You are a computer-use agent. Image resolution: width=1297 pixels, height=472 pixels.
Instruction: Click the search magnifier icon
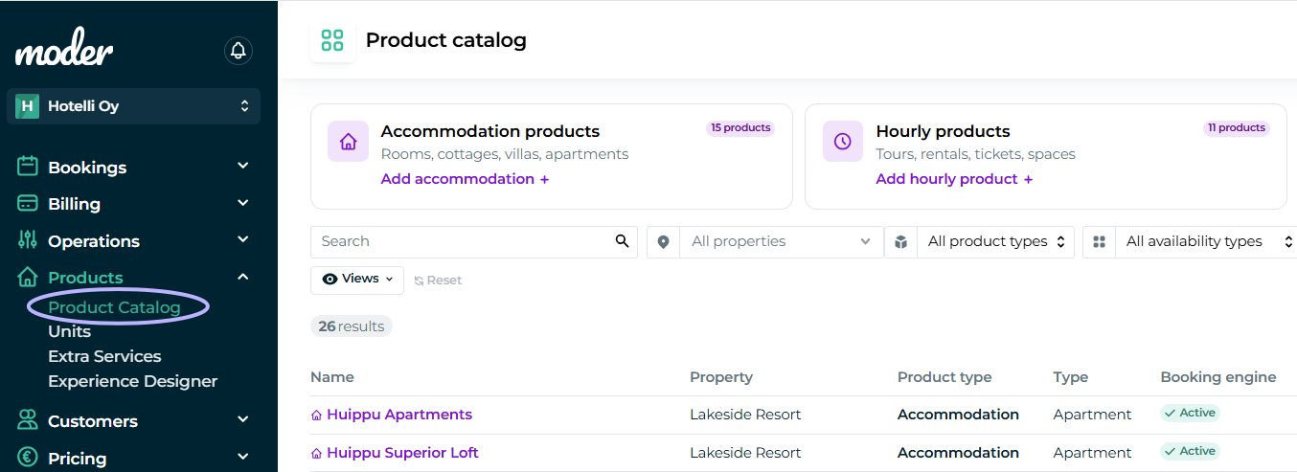coord(623,241)
